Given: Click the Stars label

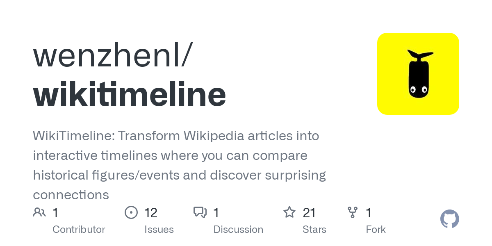Looking at the screenshot, I should point(314,230).
